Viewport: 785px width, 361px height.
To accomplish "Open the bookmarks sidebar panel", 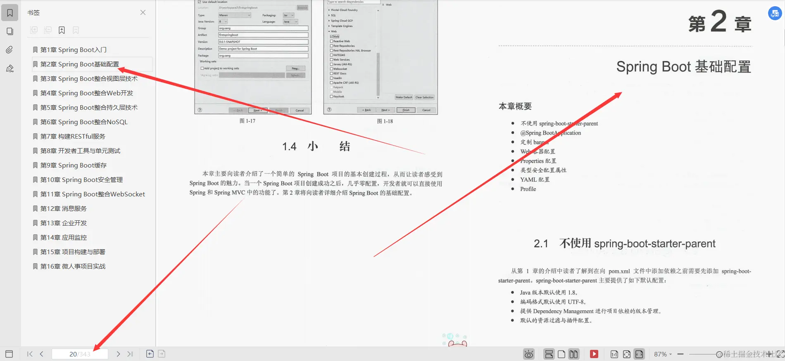I will pyautogui.click(x=10, y=13).
